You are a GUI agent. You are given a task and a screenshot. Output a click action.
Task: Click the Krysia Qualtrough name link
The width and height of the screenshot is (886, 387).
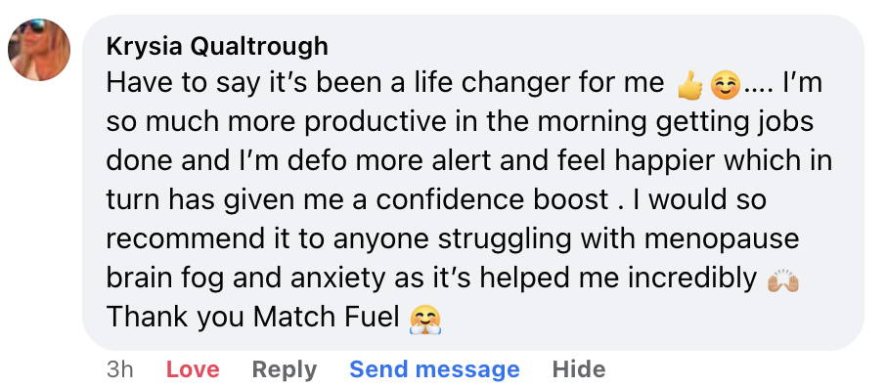217,47
